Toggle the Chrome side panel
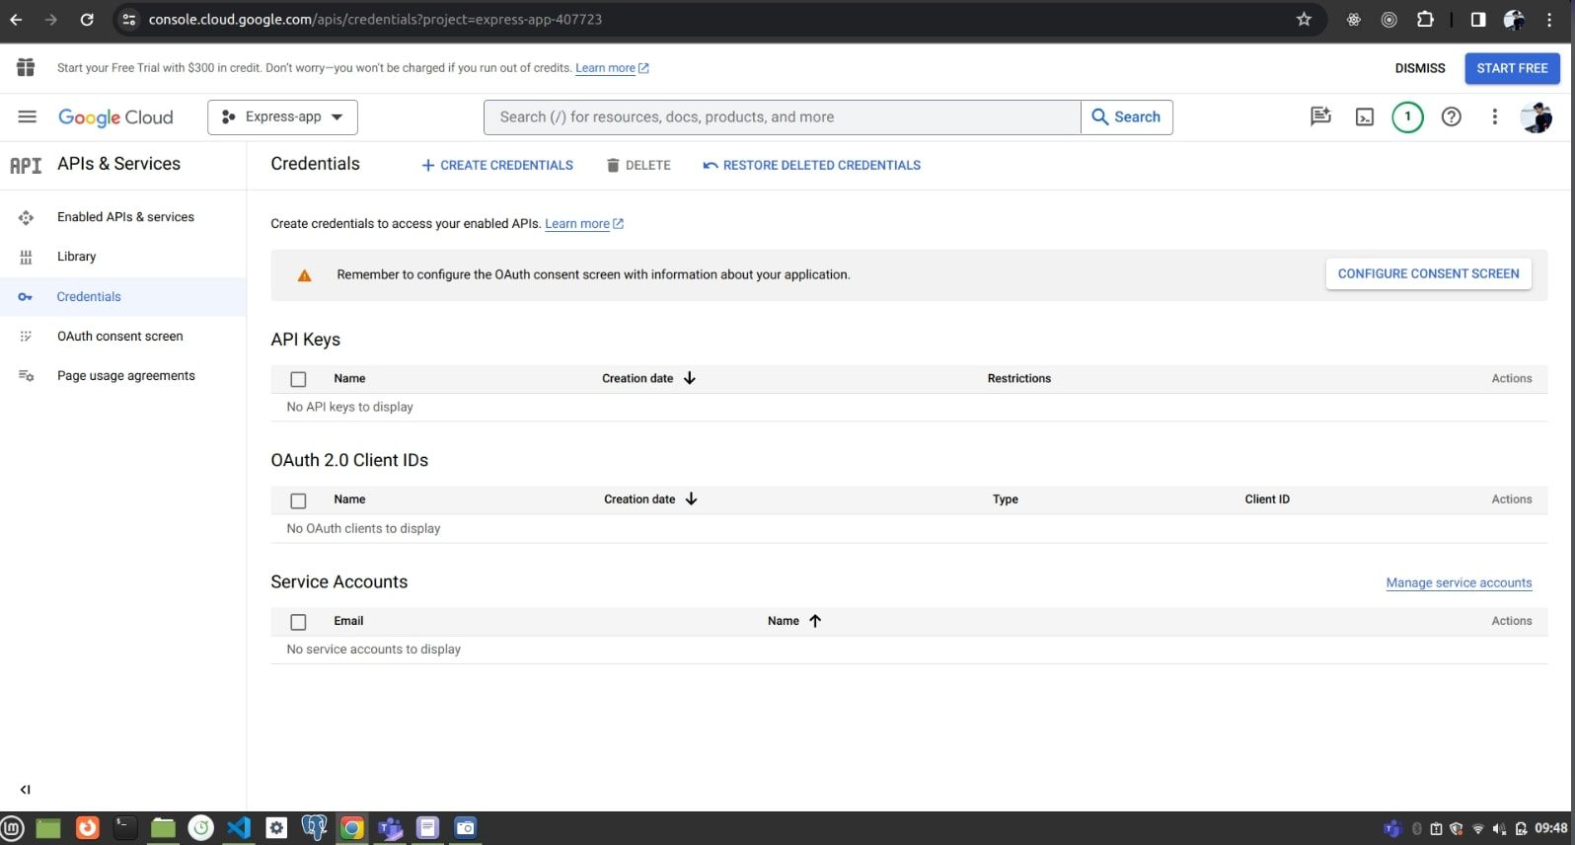This screenshot has height=845, width=1575. 1477,19
